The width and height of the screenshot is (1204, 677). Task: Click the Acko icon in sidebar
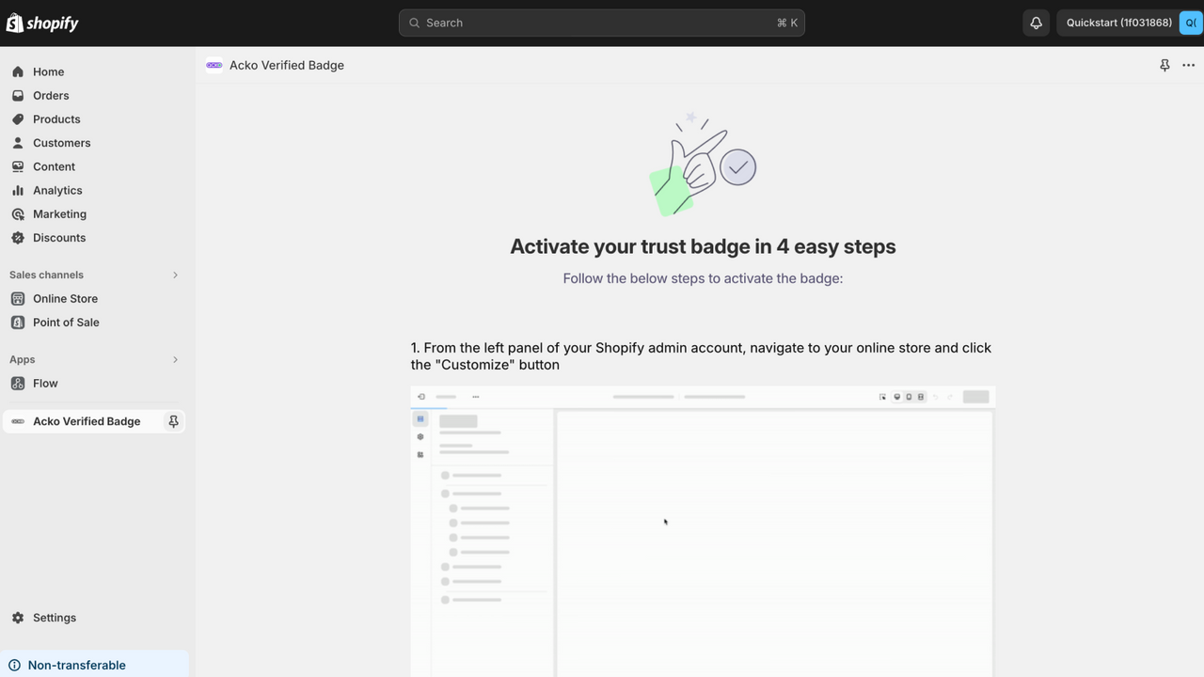[18, 421]
